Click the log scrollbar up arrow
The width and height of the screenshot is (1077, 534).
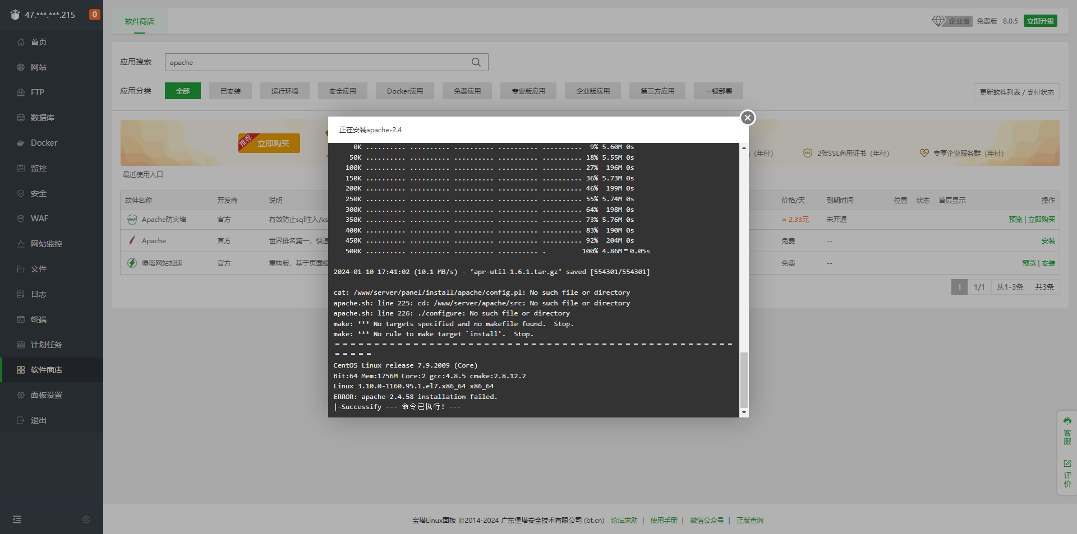pyautogui.click(x=744, y=148)
